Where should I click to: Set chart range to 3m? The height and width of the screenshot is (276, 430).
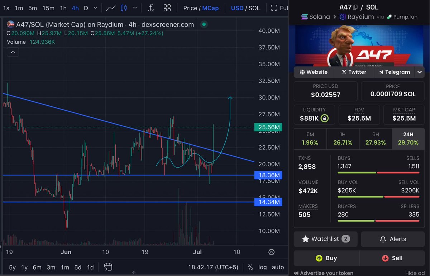[x=51, y=267]
